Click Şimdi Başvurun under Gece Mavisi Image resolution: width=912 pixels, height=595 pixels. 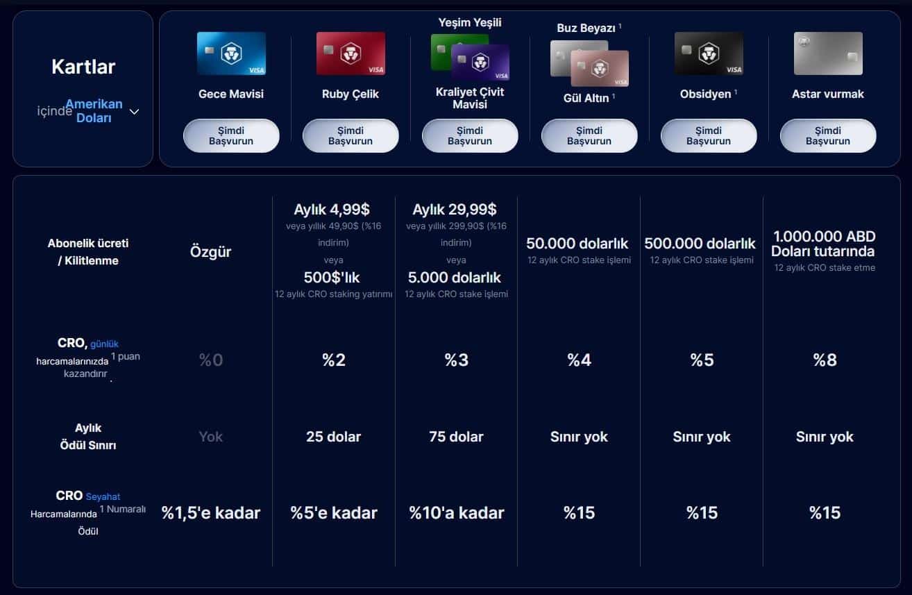[231, 135]
